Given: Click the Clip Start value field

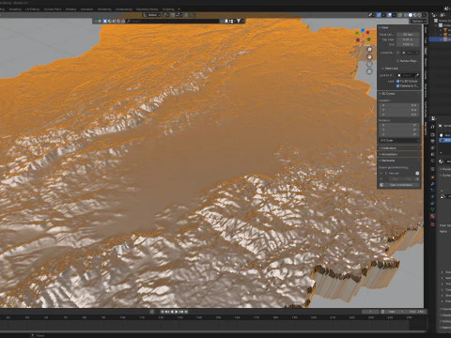Looking at the screenshot, I should [x=408, y=39].
